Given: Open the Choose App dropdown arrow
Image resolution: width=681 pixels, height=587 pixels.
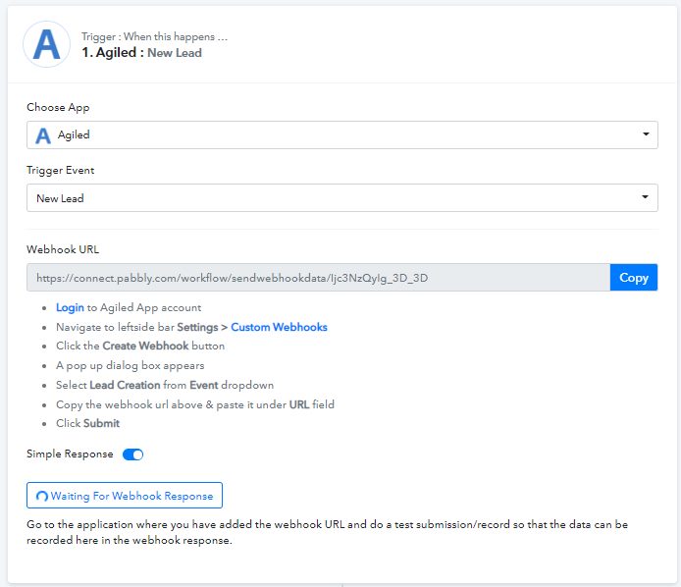Looking at the screenshot, I should [x=646, y=134].
